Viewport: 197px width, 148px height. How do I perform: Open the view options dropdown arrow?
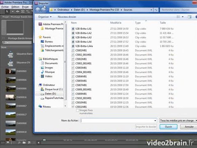coord(183,17)
